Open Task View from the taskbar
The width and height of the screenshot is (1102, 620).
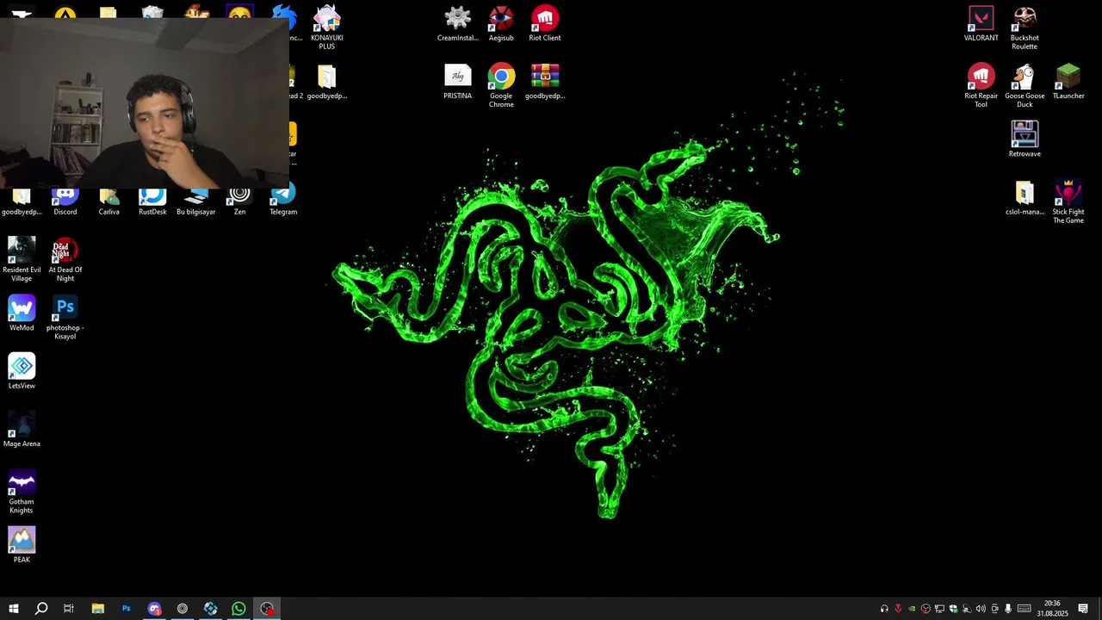click(x=69, y=609)
